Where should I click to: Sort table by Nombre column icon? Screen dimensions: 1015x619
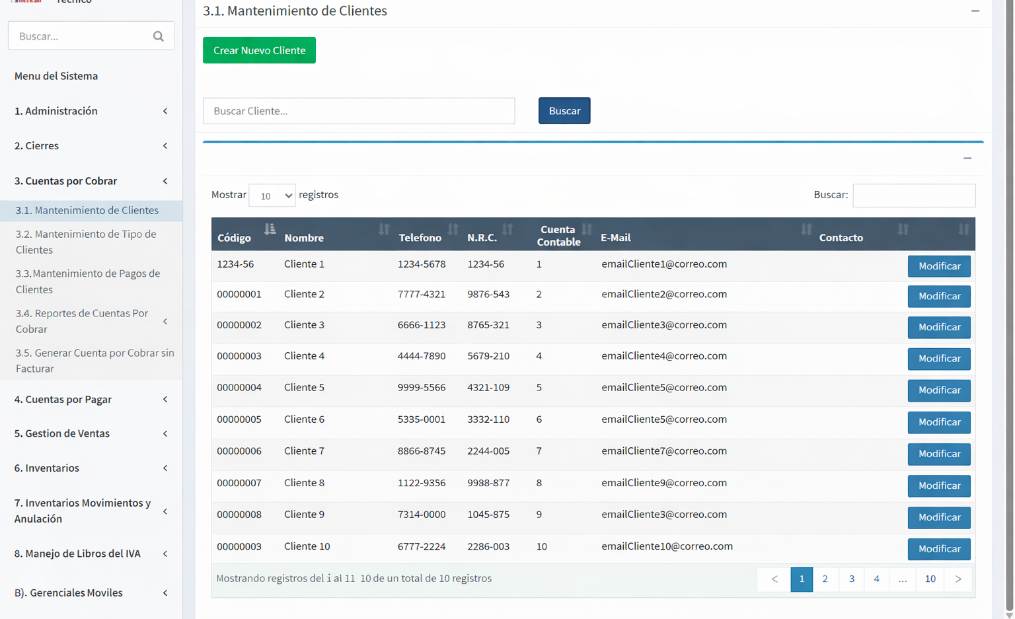(x=384, y=229)
